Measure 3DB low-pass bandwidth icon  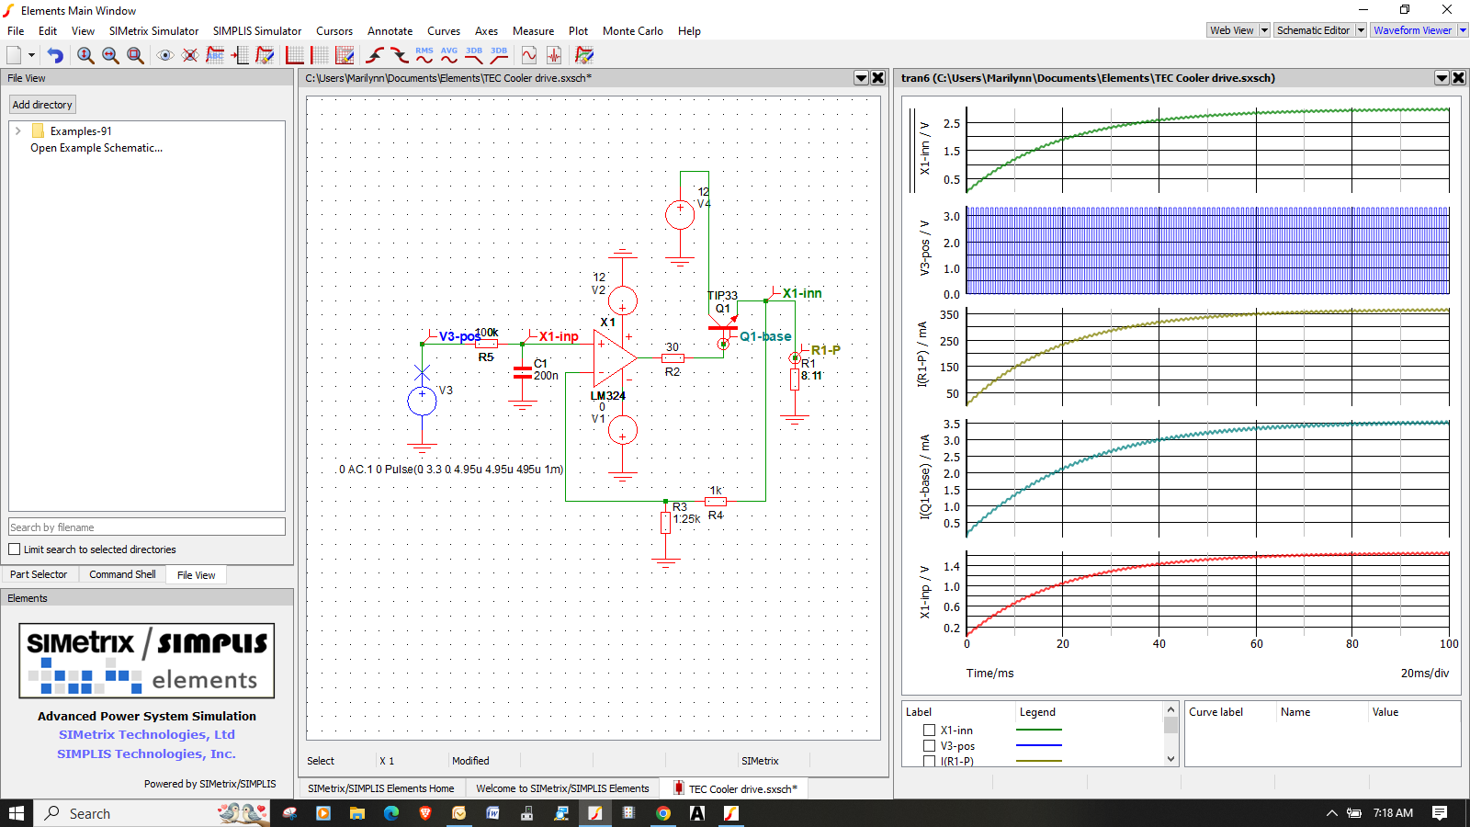click(474, 55)
